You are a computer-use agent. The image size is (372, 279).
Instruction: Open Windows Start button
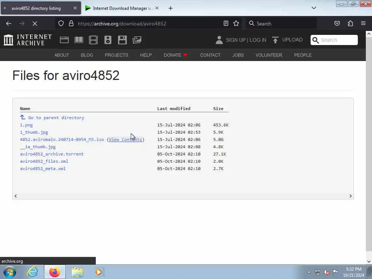point(10,272)
